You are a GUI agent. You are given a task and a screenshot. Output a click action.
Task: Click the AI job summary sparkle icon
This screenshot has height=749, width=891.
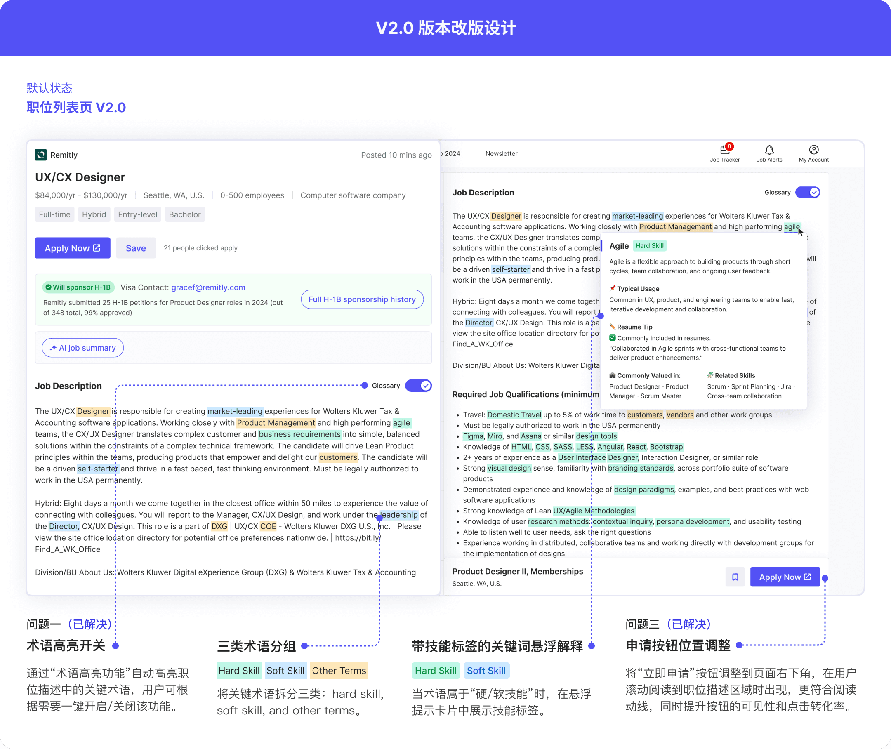point(54,348)
